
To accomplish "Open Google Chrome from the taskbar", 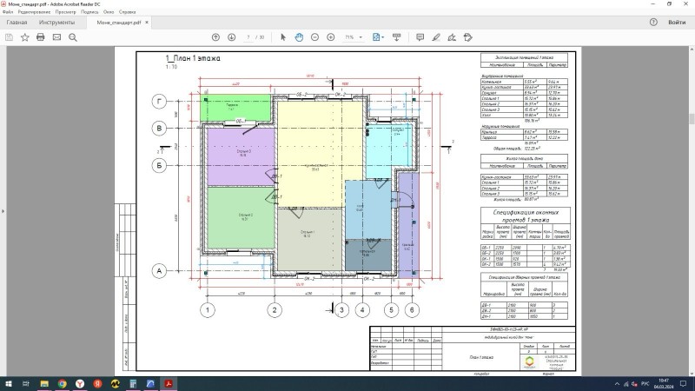I will (x=63, y=381).
